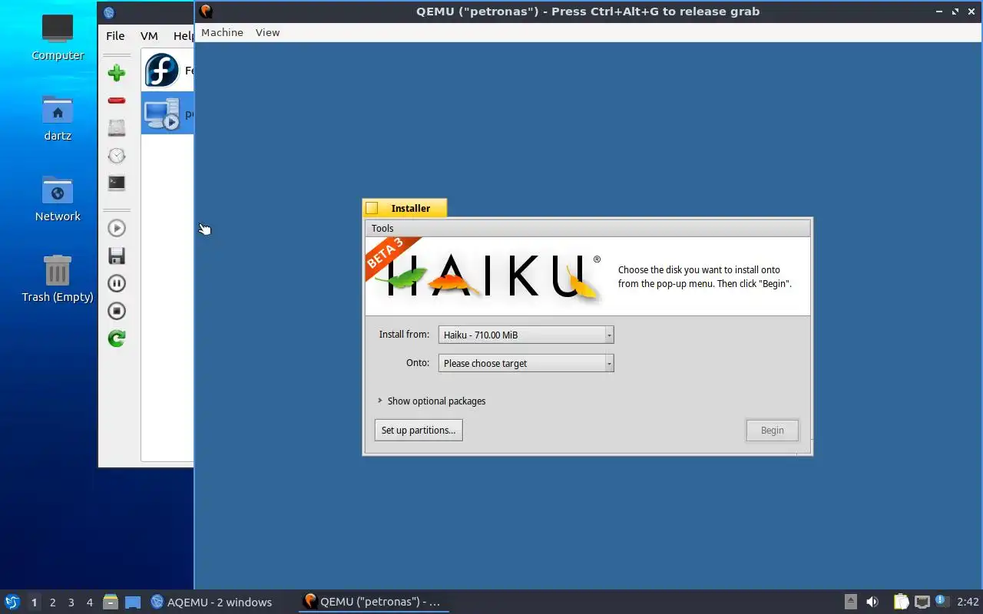Open the VM settings disk icon in AQEMU
The width and height of the screenshot is (983, 614).
[x=117, y=128]
